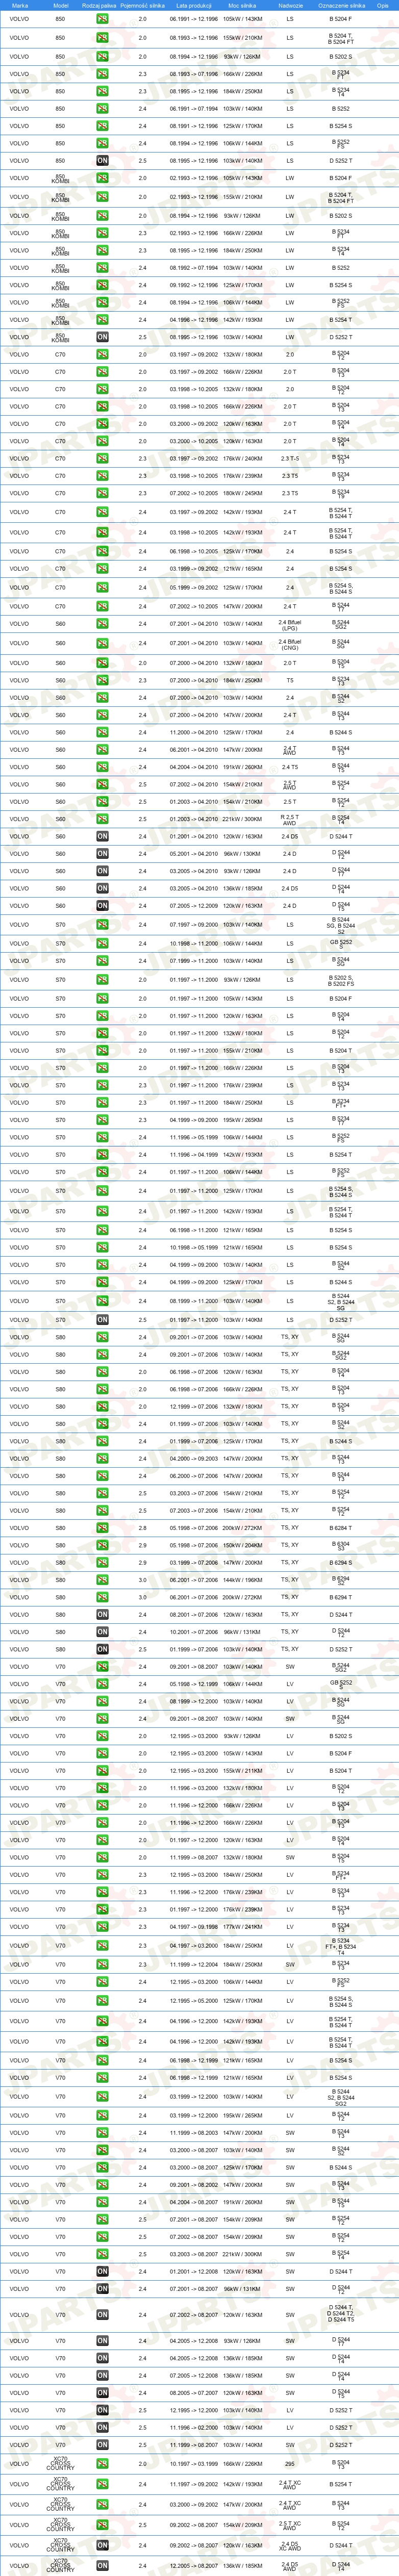399x2576 pixels.
Task: Click the petrol icon in XC70 295 body row
Action: pos(102,2464)
